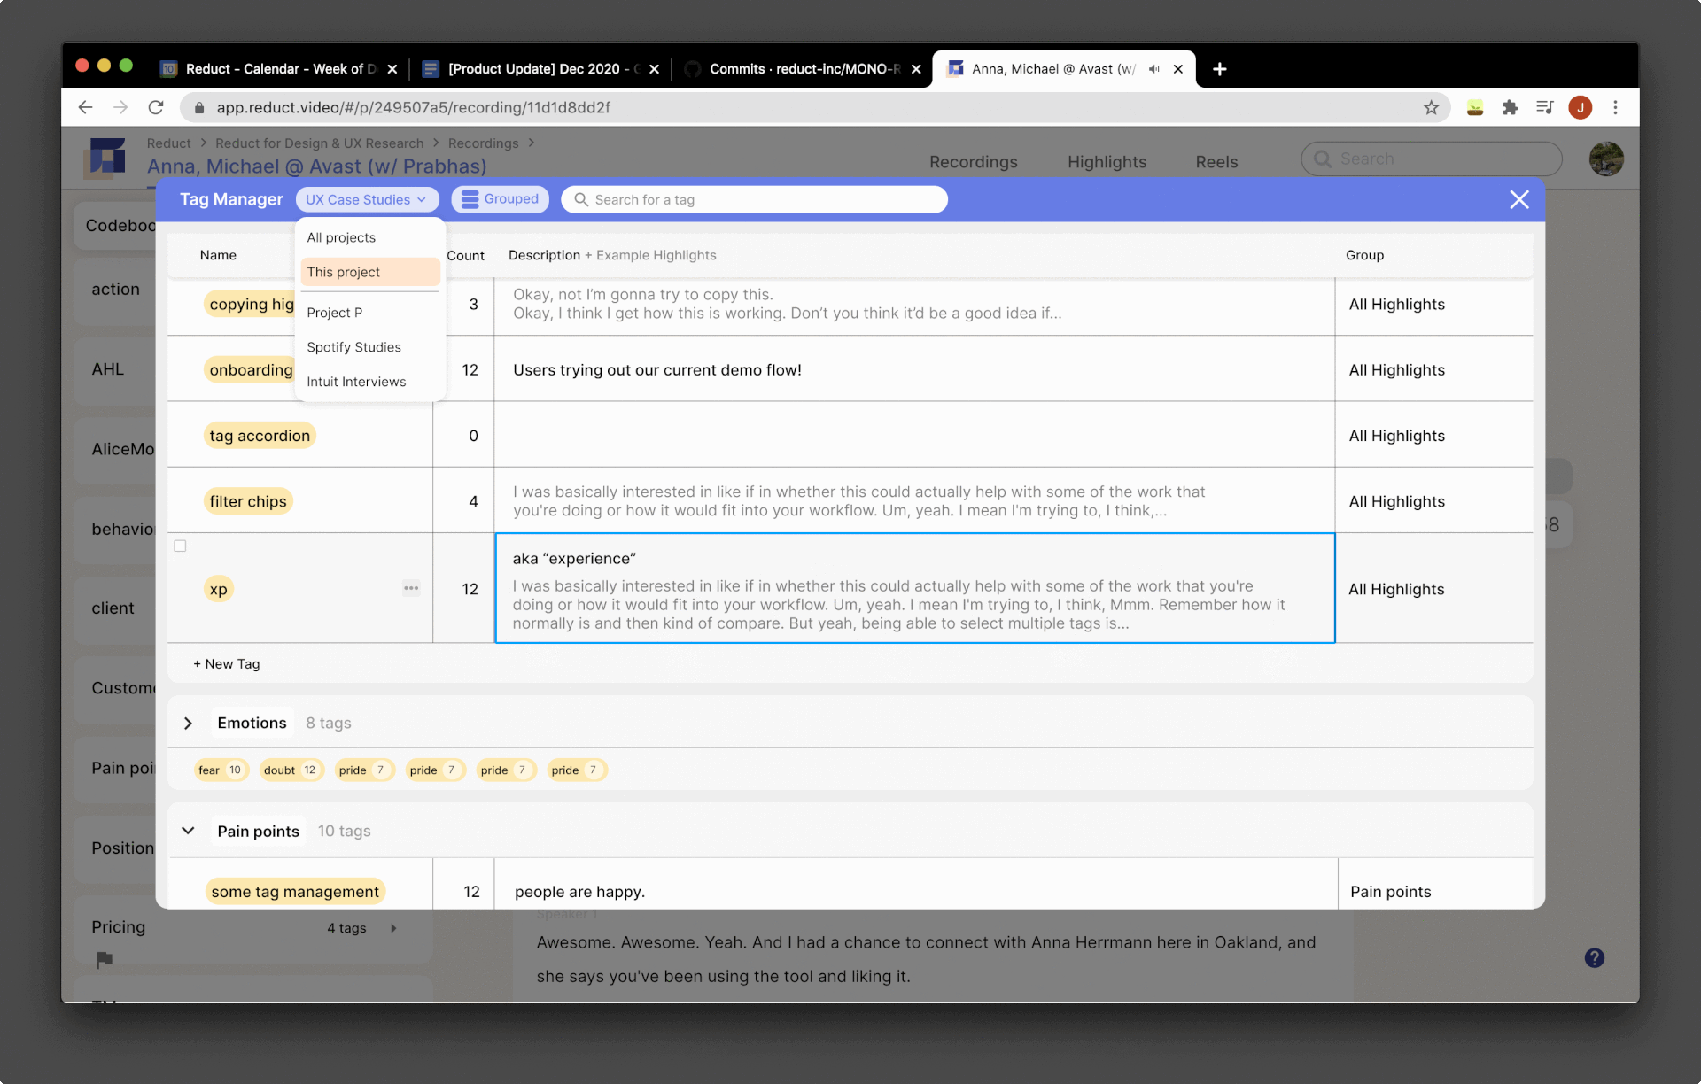Image resolution: width=1701 pixels, height=1084 pixels.
Task: Check the checkbox on the xp row
Action: (x=181, y=546)
